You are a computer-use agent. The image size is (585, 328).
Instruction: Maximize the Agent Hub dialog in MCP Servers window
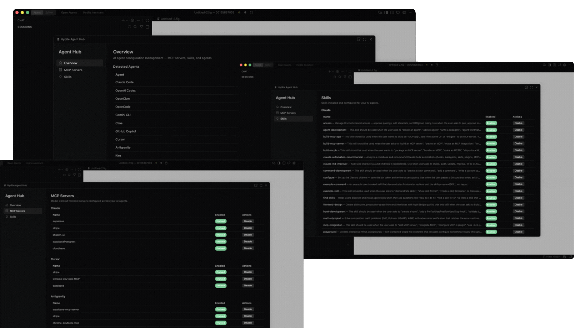coord(261,186)
